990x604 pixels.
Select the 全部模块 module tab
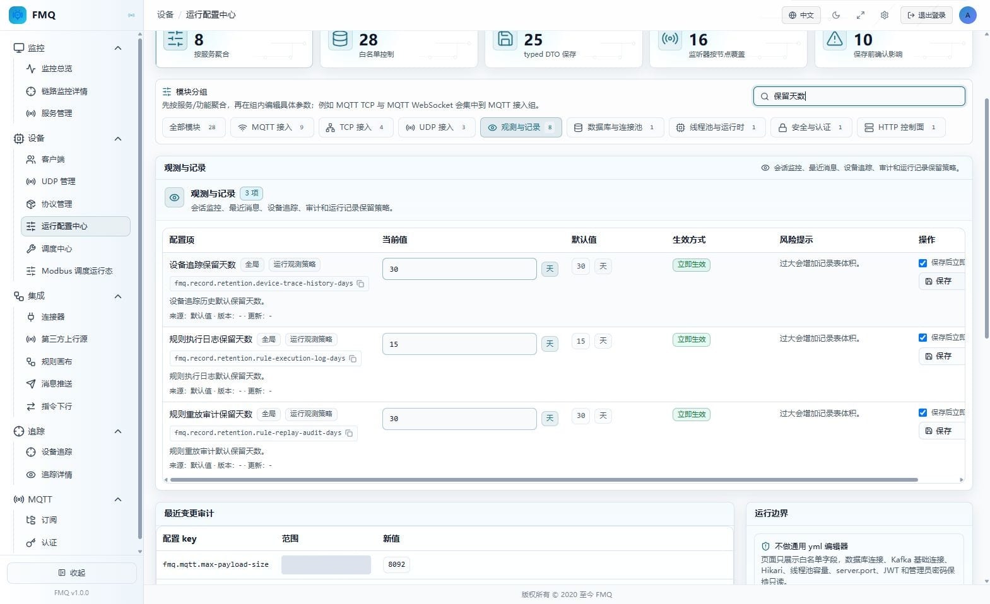click(194, 127)
